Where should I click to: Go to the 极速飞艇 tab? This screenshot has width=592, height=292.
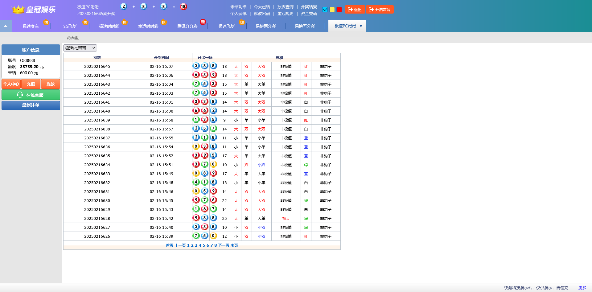coord(227,26)
